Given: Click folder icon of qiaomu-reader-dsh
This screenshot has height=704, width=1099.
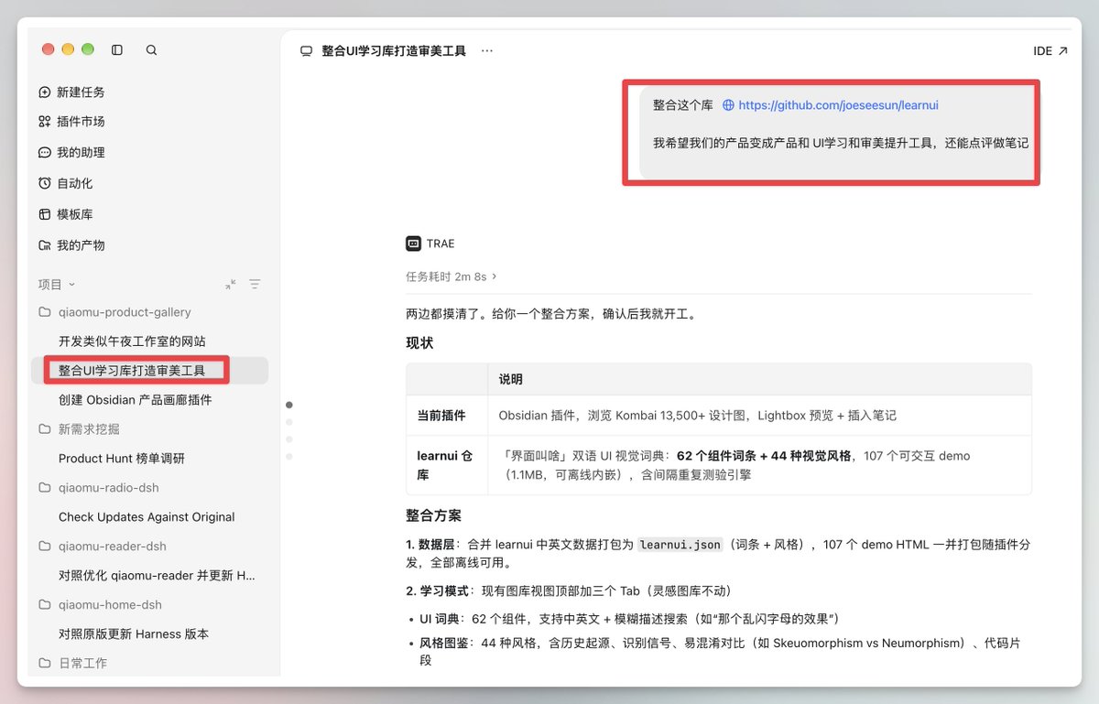Looking at the screenshot, I should (45, 547).
